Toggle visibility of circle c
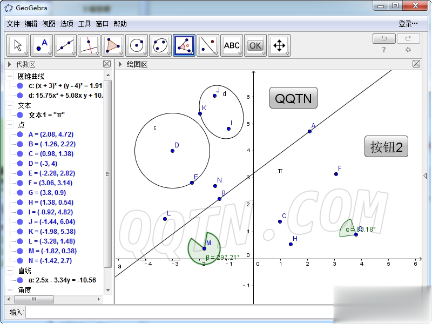This screenshot has width=432, height=324. pos(20,86)
